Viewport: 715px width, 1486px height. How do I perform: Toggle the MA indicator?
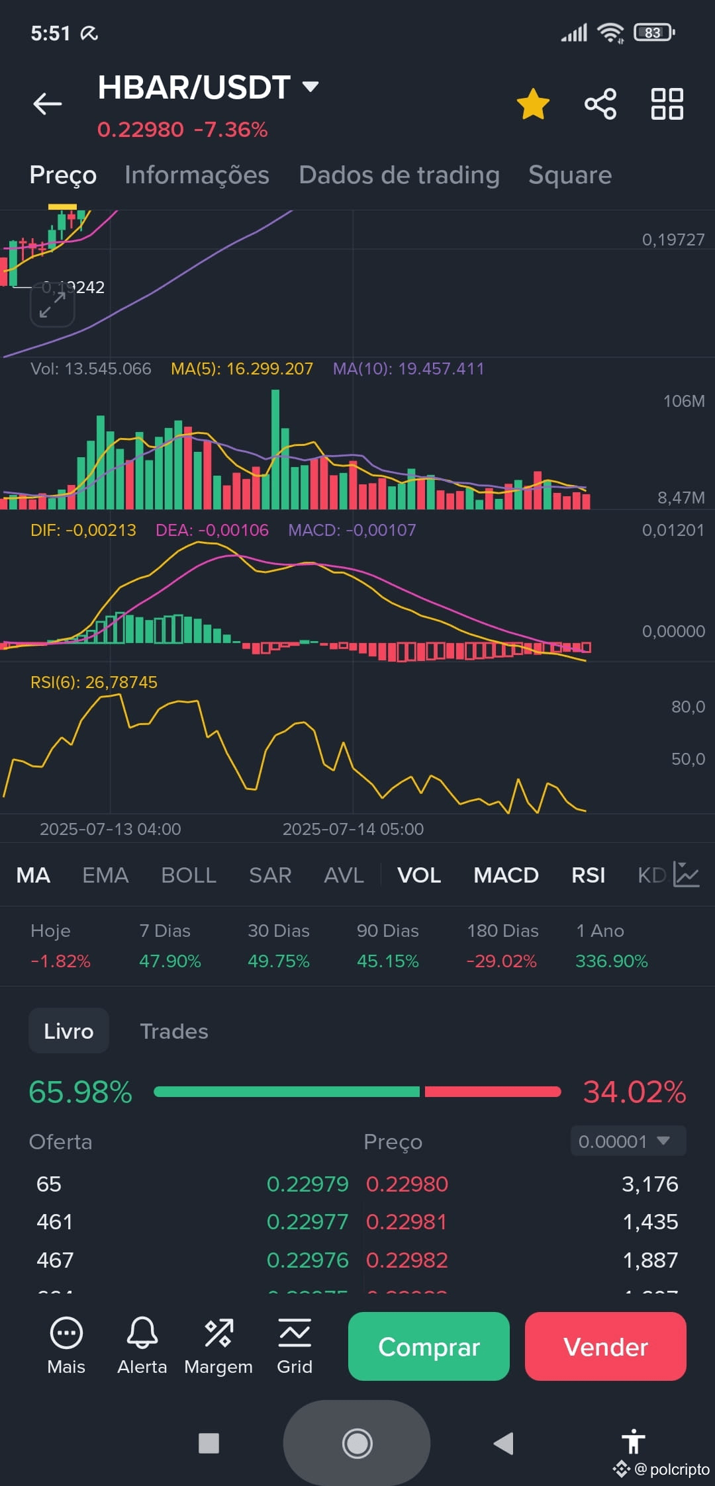point(33,875)
